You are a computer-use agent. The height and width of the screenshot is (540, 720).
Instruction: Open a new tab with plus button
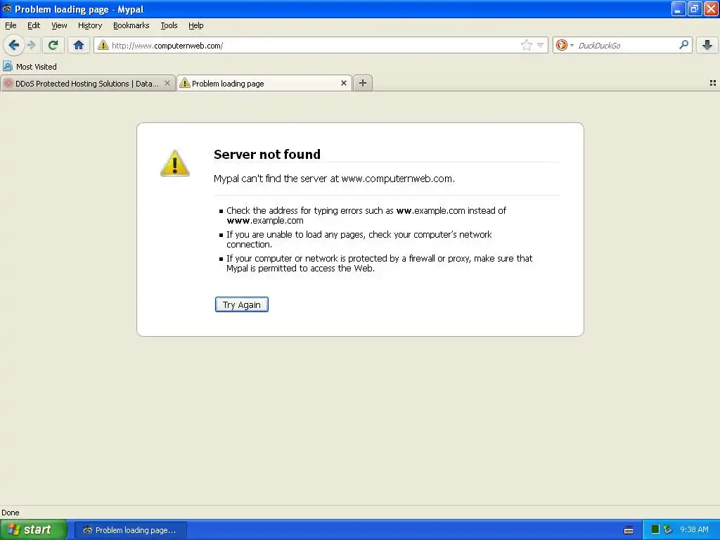point(363,83)
